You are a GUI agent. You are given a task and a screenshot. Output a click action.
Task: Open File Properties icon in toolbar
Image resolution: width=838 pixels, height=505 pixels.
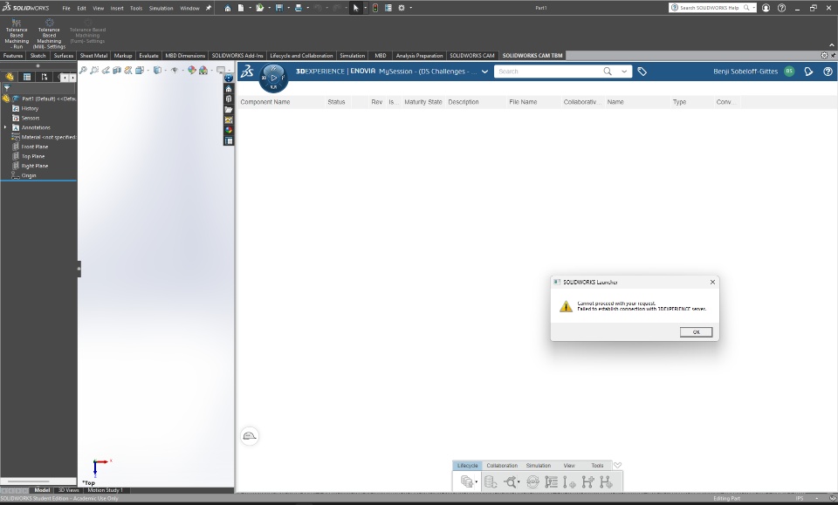(388, 8)
